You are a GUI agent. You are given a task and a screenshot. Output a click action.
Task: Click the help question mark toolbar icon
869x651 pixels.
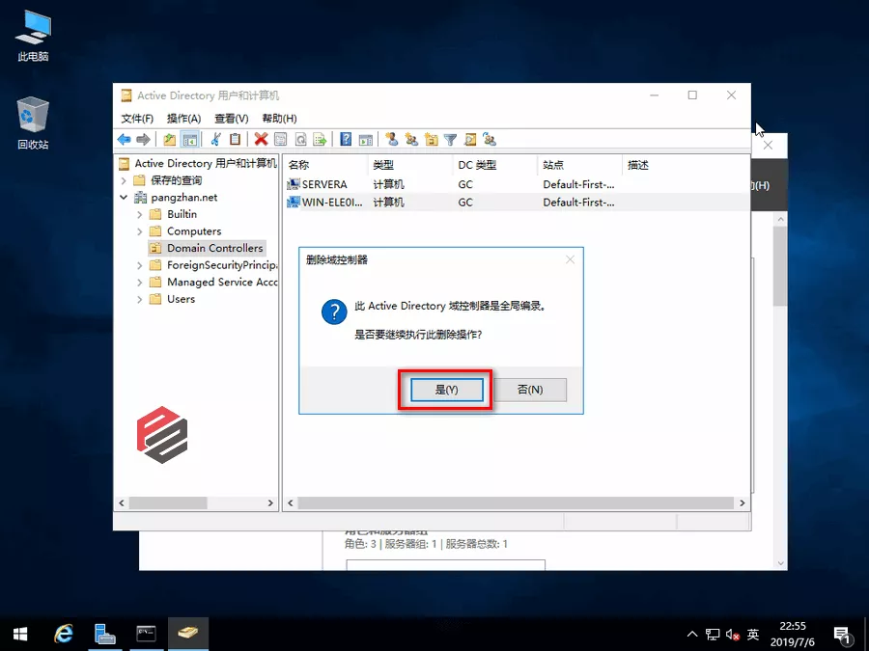click(346, 140)
